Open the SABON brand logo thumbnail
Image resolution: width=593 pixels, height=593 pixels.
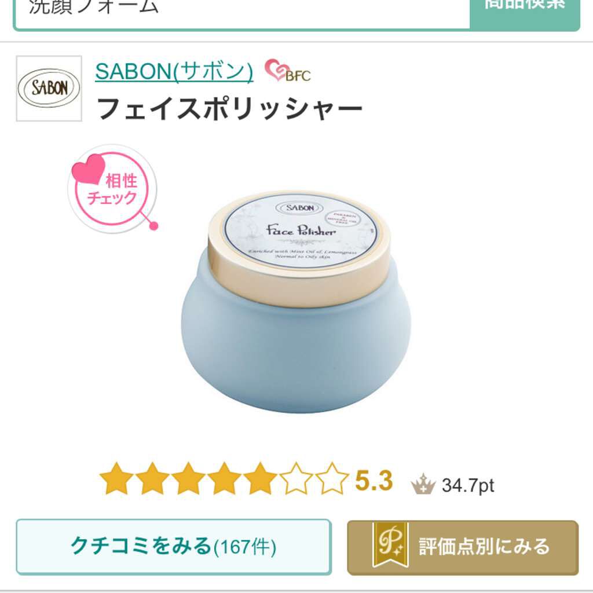coord(49,89)
